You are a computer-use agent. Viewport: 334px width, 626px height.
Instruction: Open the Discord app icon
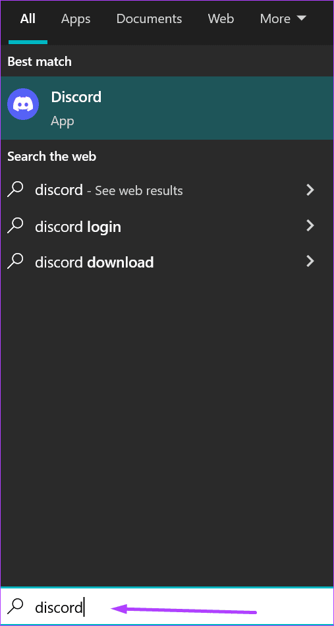(23, 104)
